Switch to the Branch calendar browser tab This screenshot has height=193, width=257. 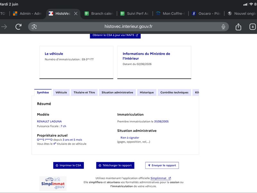(x=99, y=14)
